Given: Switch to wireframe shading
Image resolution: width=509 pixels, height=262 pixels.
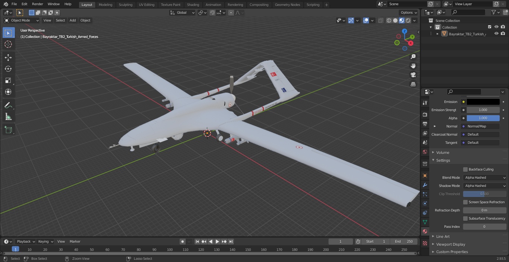Looking at the screenshot, I should 389,20.
